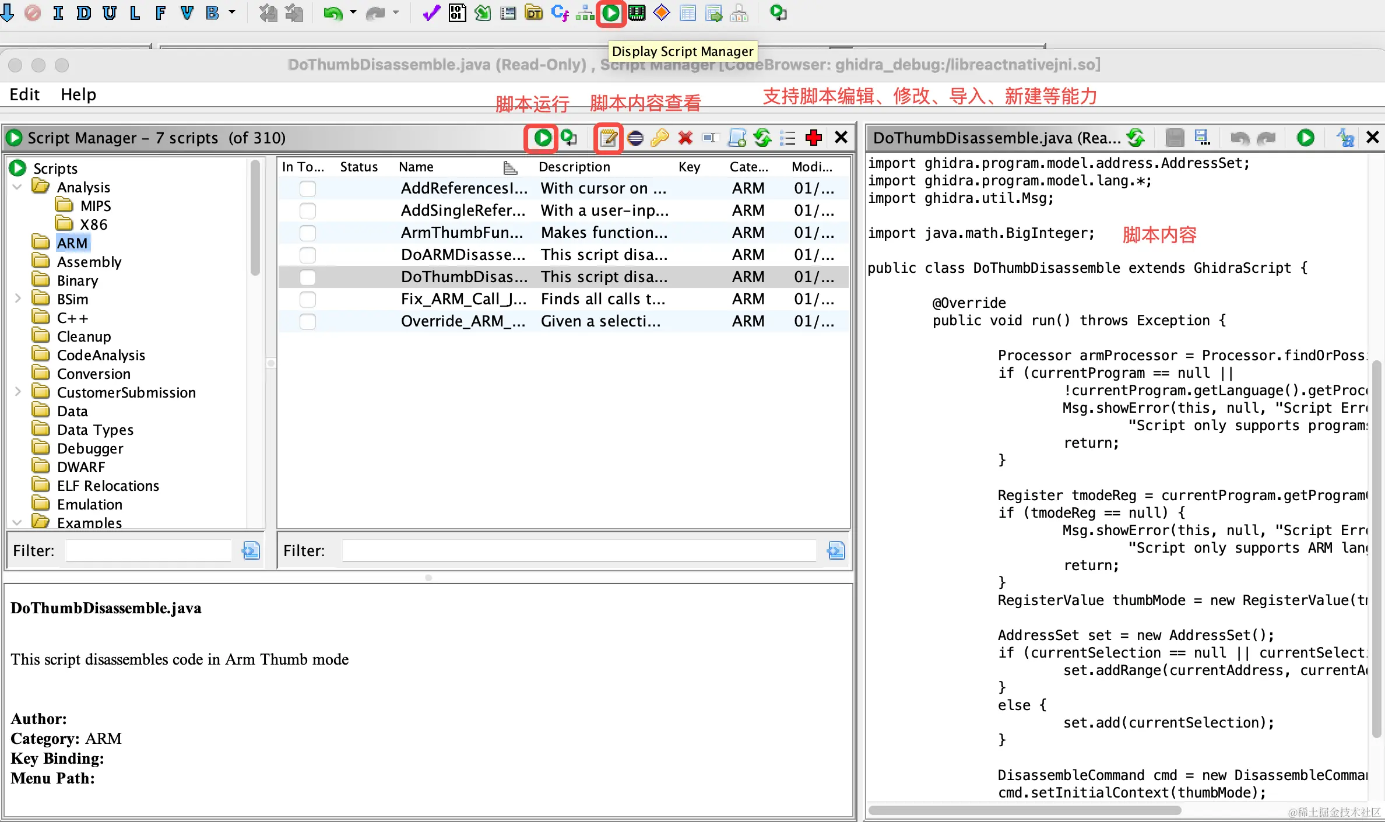
Task: Click the U toolbar letter icon
Action: point(110,13)
